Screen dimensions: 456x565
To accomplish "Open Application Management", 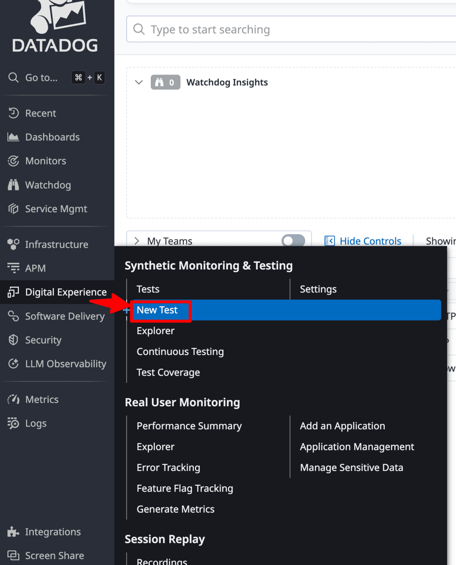I will [357, 447].
